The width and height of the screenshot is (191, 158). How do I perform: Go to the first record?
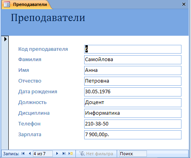(23, 154)
